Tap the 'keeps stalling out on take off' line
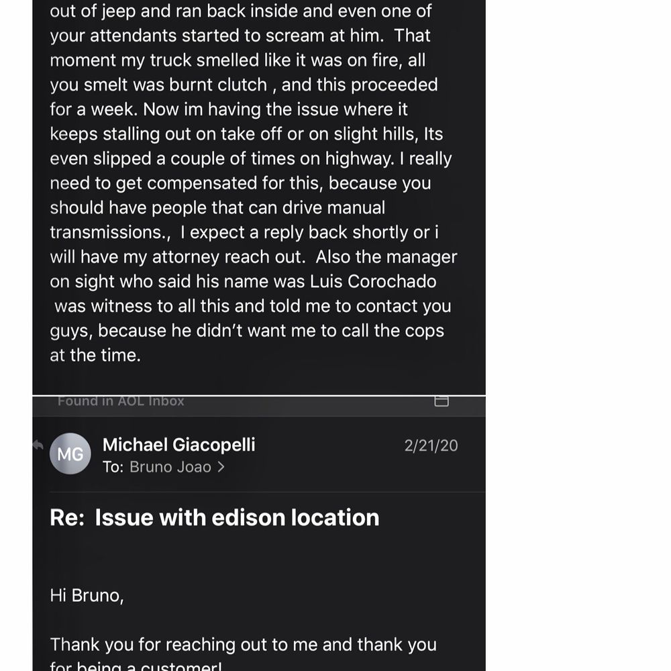671x671 pixels. 246,134
